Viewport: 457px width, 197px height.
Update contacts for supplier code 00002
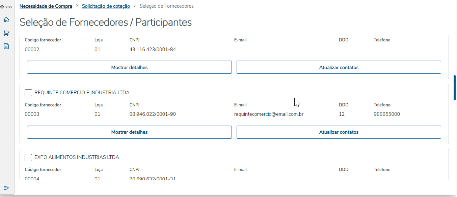(339, 67)
